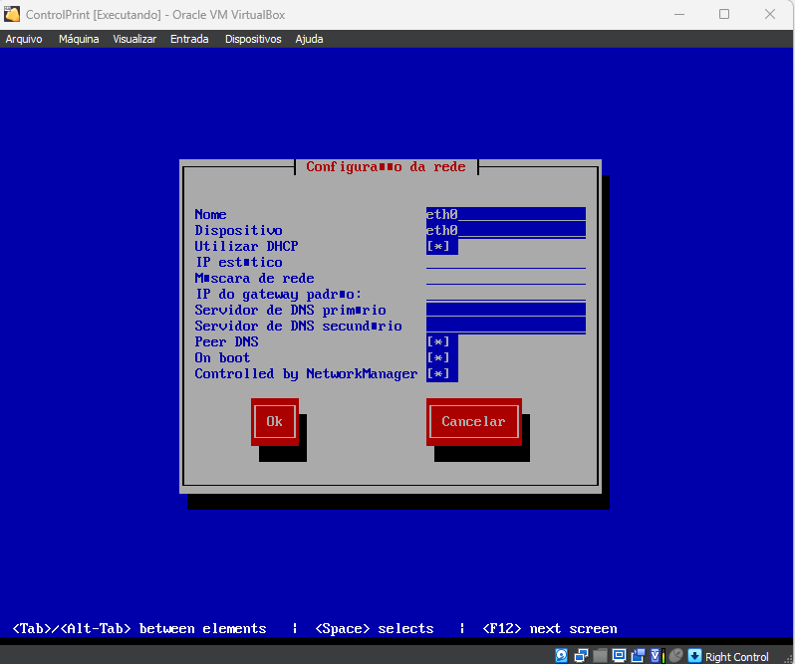This screenshot has width=795, height=664.
Task: Focus the Servidor de DNS primário field
Action: click(x=505, y=310)
